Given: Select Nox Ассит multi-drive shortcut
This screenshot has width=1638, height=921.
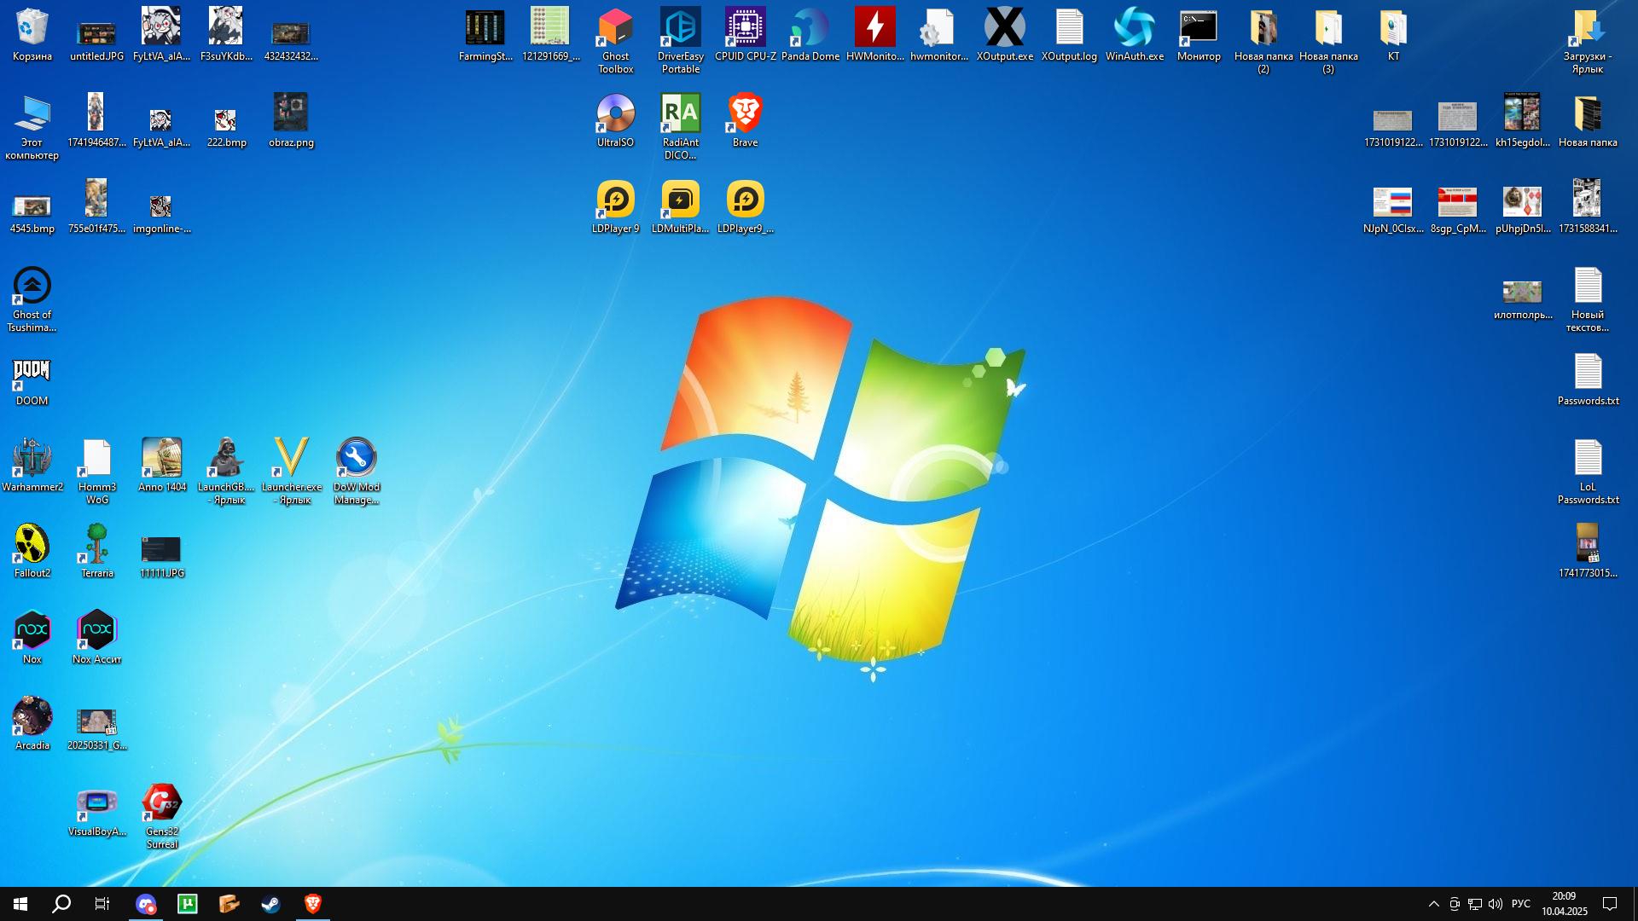Looking at the screenshot, I should (x=96, y=638).
